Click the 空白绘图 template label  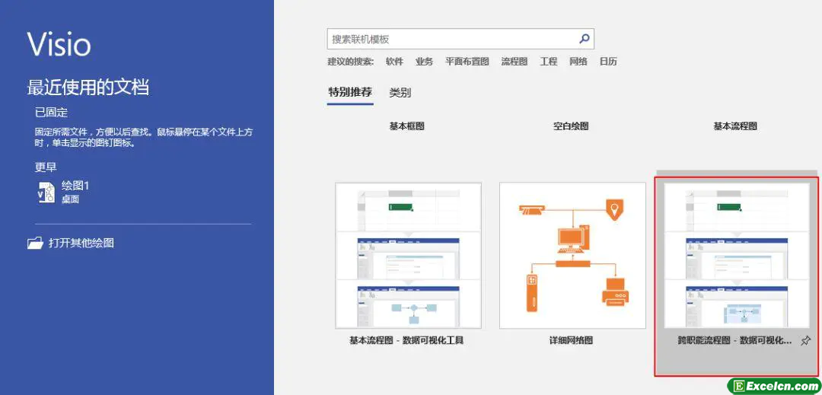tap(572, 126)
